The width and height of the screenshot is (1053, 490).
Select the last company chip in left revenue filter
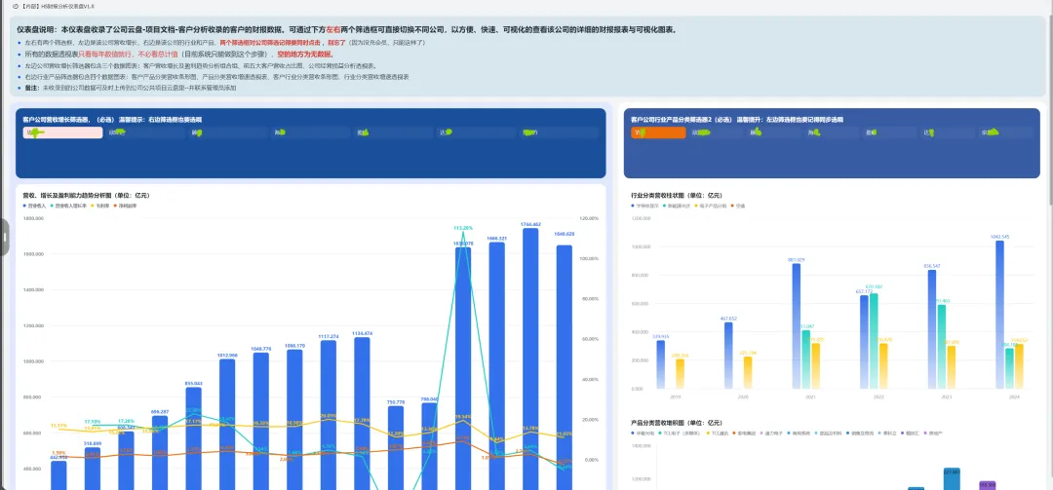coord(558,132)
